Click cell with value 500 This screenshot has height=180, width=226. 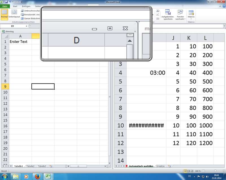coord(205,82)
